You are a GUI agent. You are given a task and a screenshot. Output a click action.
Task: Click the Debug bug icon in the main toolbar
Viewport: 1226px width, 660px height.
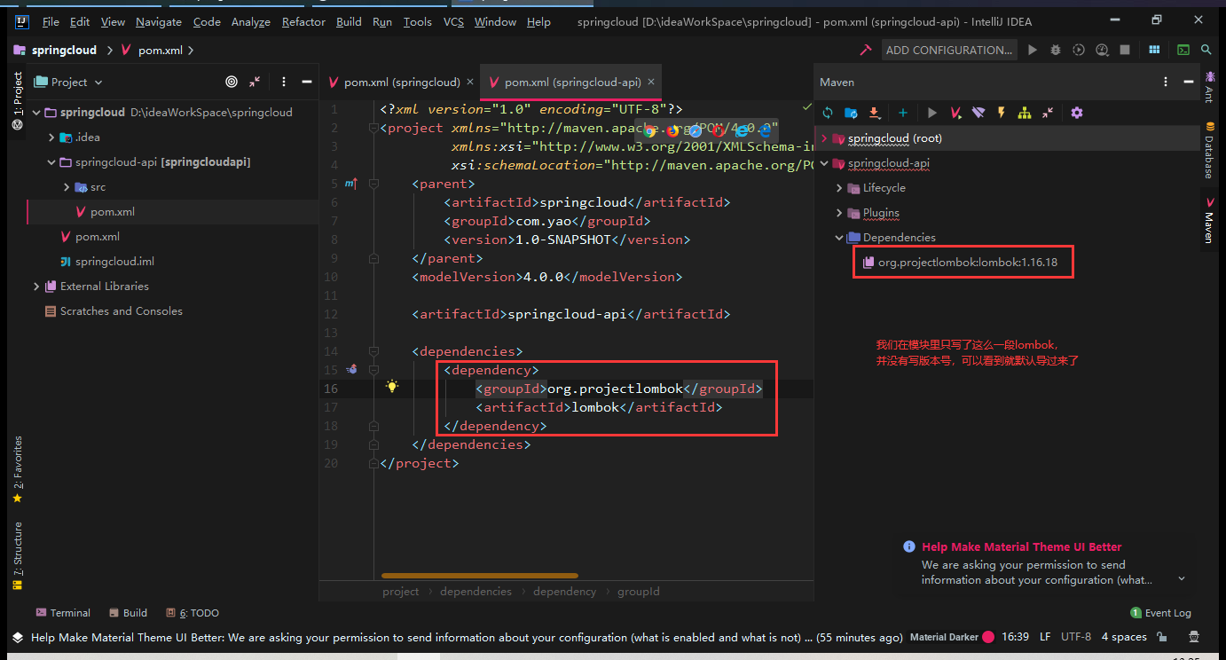click(1056, 50)
